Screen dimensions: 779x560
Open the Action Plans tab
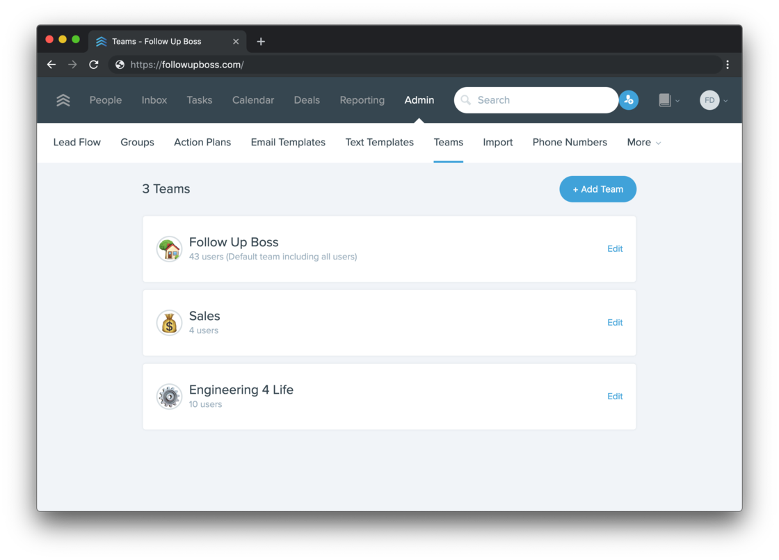pos(202,143)
